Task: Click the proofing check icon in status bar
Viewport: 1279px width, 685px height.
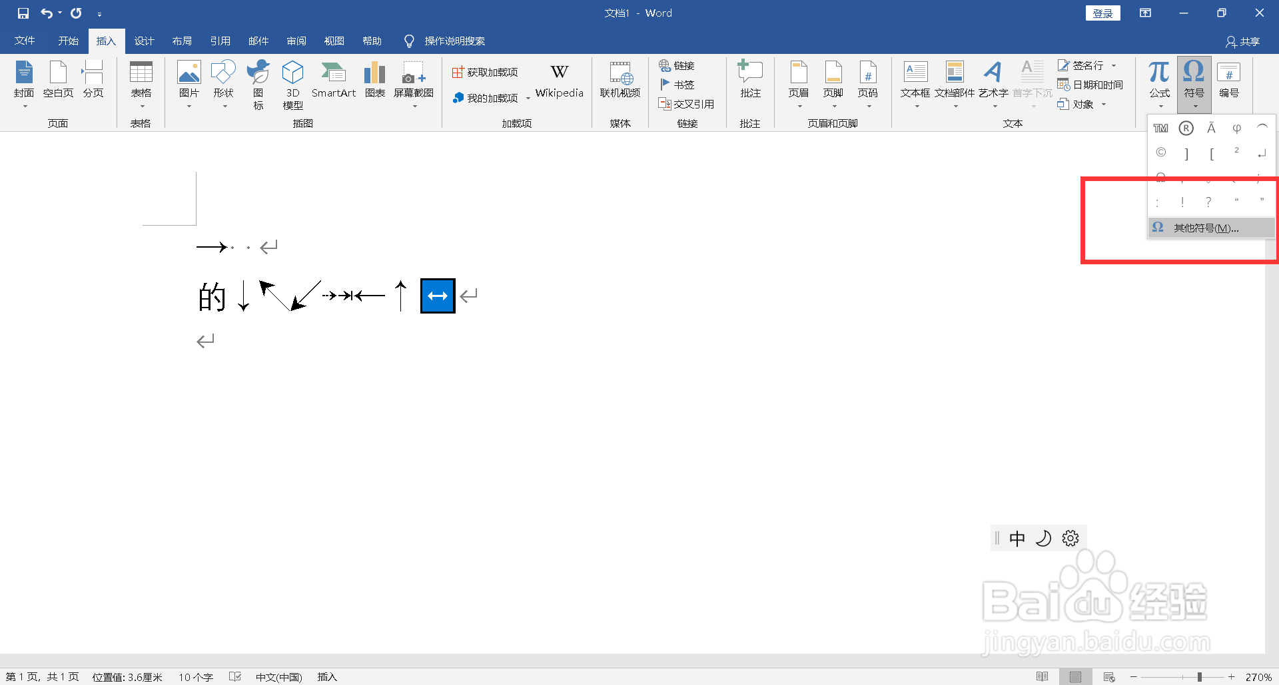Action: coord(235,677)
